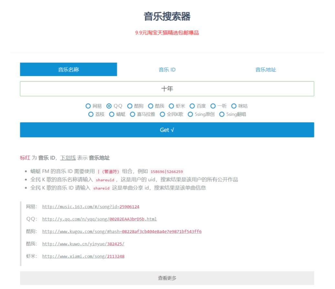Open the y.qq.com song example link
This screenshot has width=335, height=289.
pos(99,219)
